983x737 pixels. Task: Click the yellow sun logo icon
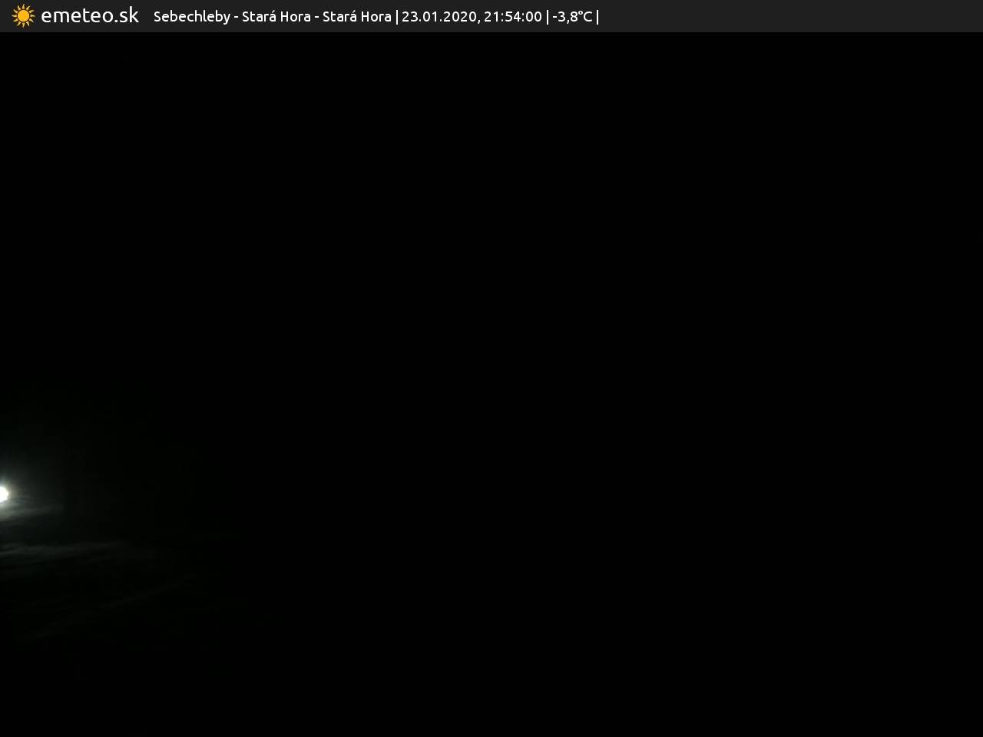pos(23,16)
